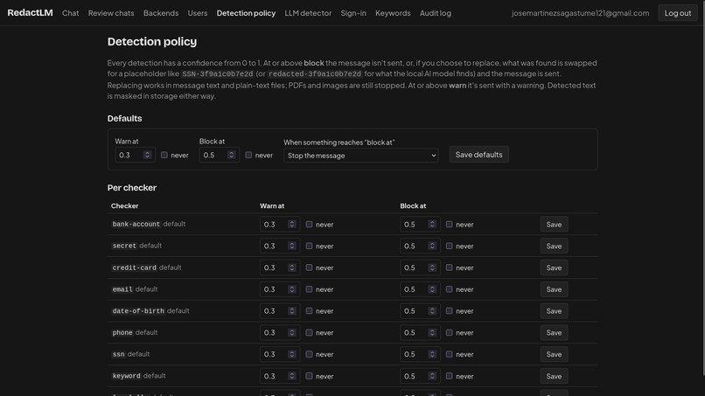Focus the credit-card Warn at value field
705x396 pixels.
[x=280, y=267]
